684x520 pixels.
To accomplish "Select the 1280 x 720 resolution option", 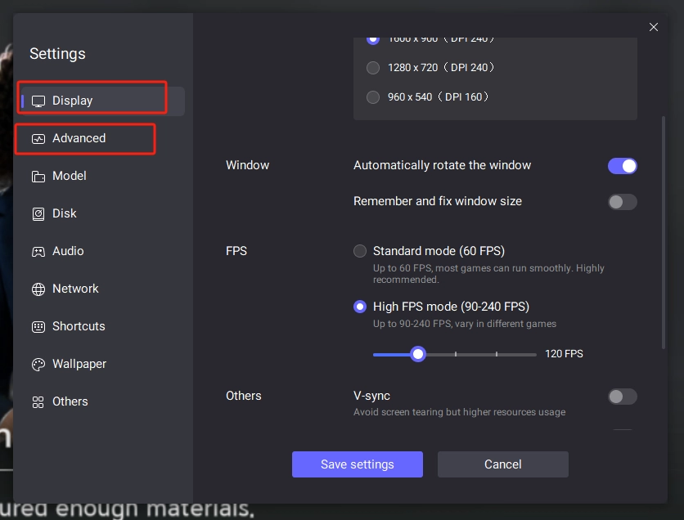I will pyautogui.click(x=373, y=67).
